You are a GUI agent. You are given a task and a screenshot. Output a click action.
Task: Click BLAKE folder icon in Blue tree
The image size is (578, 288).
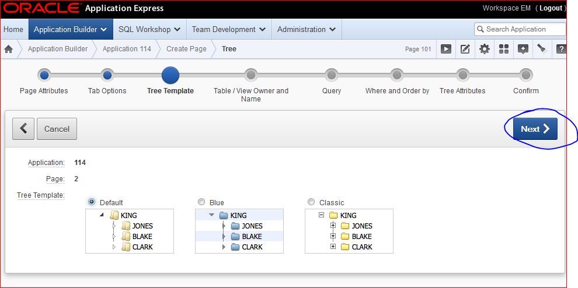point(235,237)
